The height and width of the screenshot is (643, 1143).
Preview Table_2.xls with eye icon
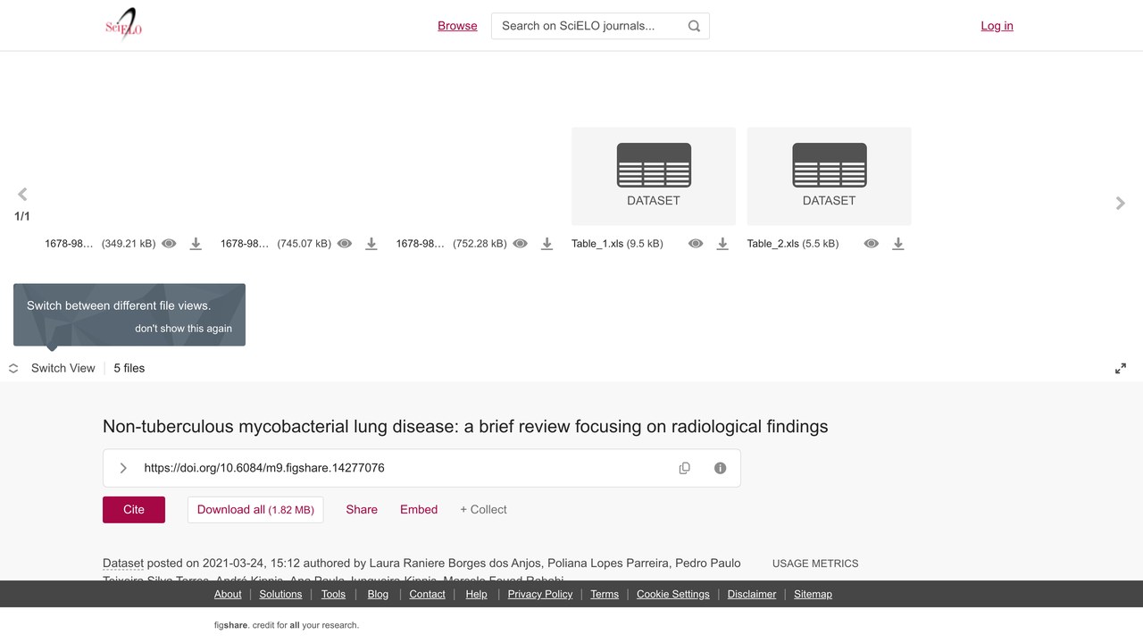872,244
